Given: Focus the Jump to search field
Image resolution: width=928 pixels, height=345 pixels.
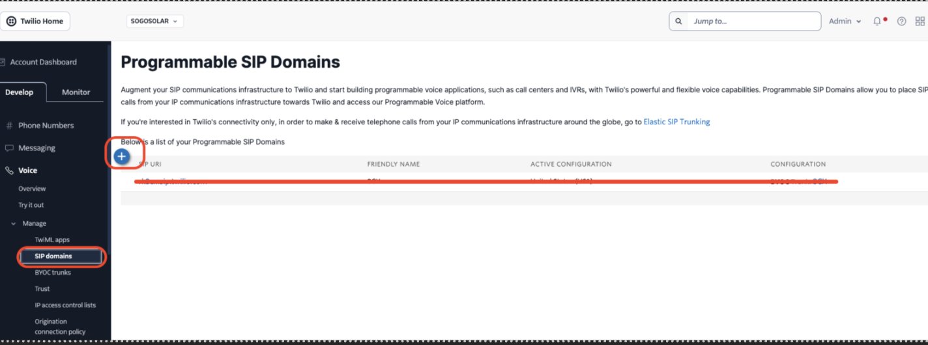Looking at the screenshot, I should [x=745, y=21].
